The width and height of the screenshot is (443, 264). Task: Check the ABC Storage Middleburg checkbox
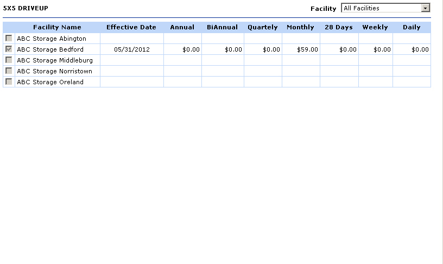click(x=9, y=60)
